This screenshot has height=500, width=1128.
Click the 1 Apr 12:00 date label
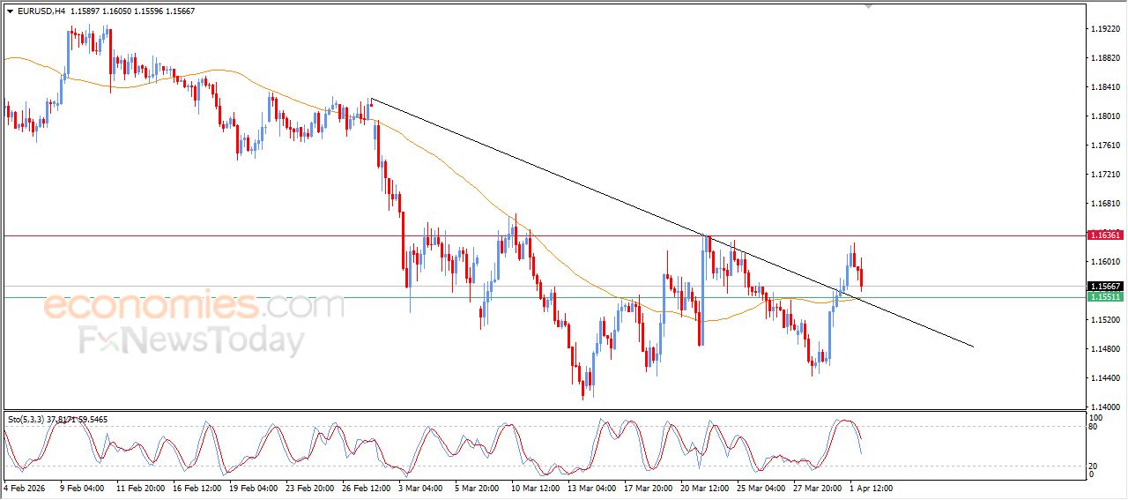click(x=872, y=488)
